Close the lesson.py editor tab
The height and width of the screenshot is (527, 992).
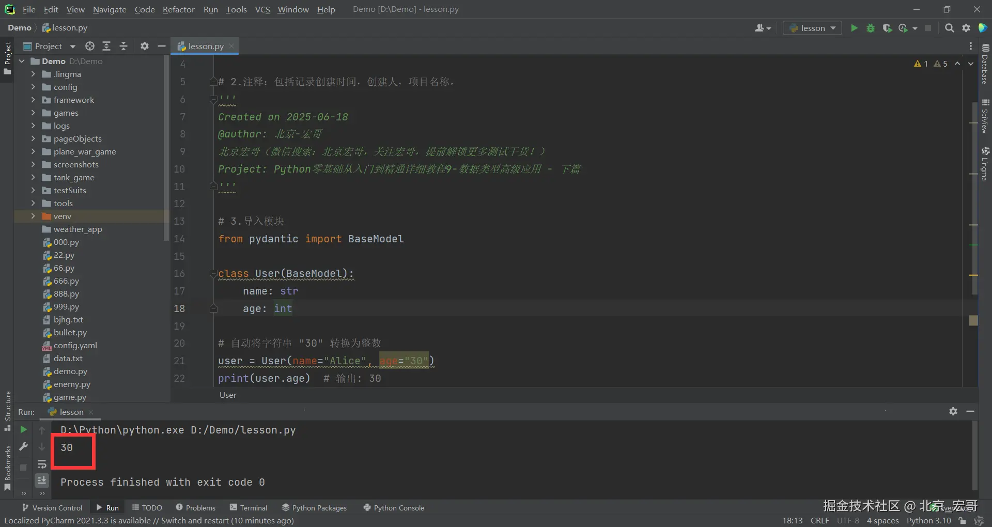[x=231, y=46]
